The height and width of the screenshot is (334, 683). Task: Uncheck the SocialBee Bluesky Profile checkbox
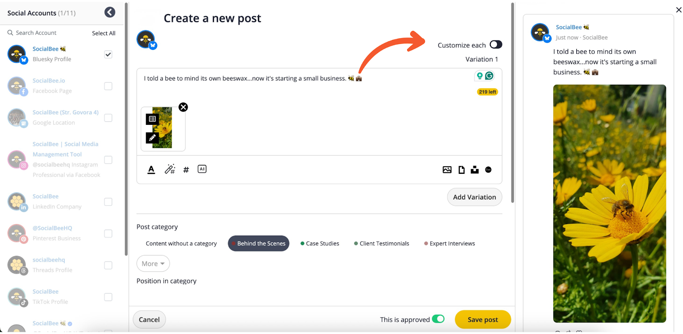click(108, 55)
